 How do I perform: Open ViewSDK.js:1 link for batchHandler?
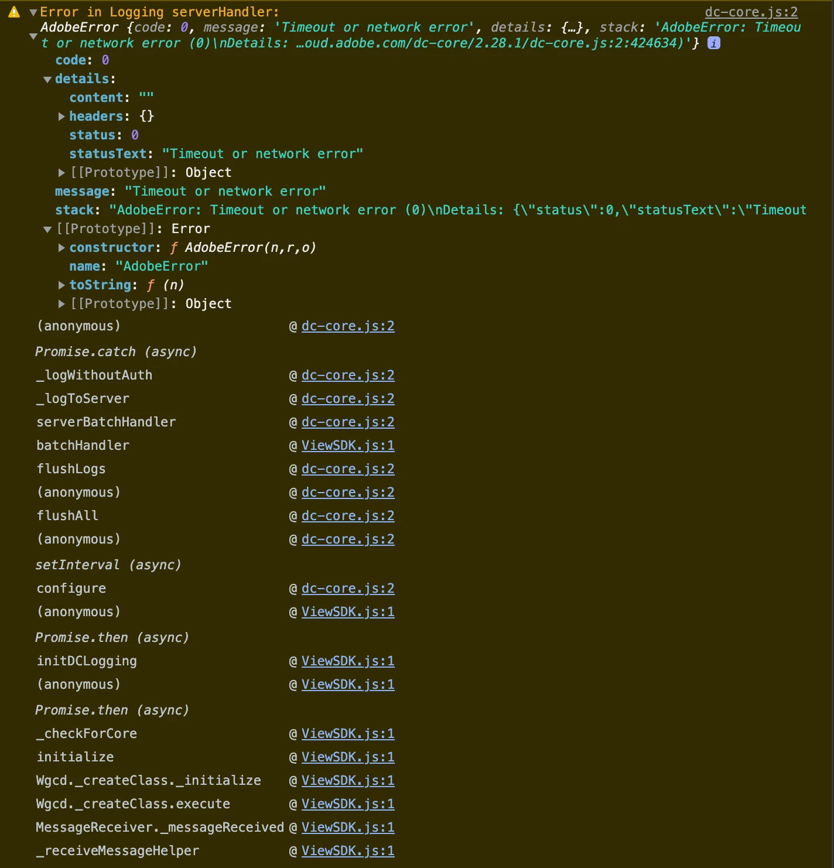click(348, 445)
